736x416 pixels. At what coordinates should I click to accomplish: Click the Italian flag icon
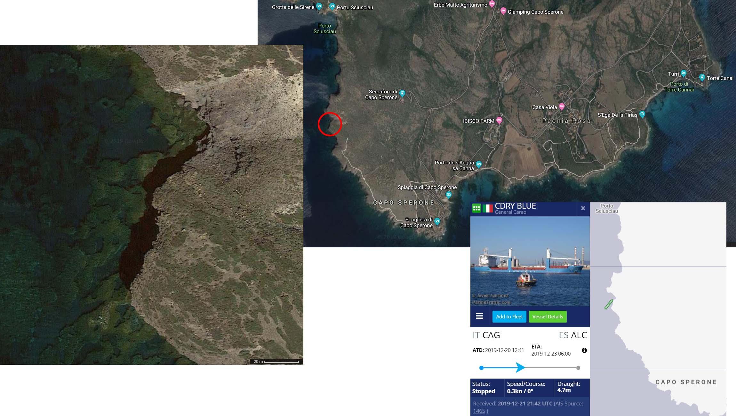(x=487, y=209)
